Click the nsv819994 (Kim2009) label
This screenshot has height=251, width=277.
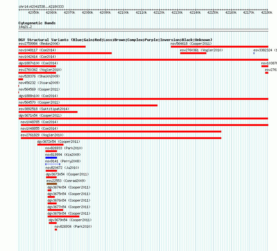(x=63, y=155)
